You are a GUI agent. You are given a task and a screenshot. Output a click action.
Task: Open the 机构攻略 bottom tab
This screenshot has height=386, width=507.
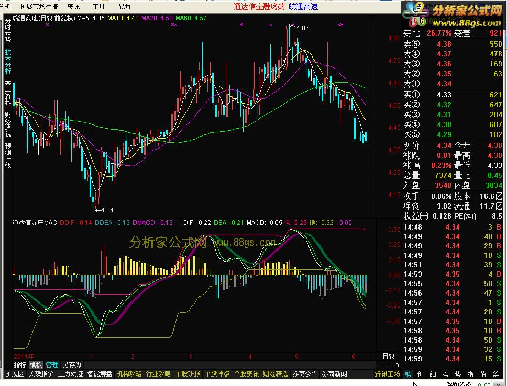[129, 374]
